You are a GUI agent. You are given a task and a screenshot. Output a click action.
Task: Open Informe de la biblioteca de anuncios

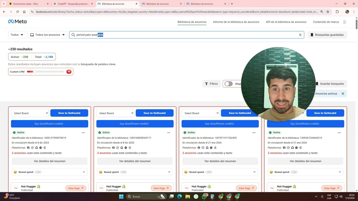[x=236, y=22]
